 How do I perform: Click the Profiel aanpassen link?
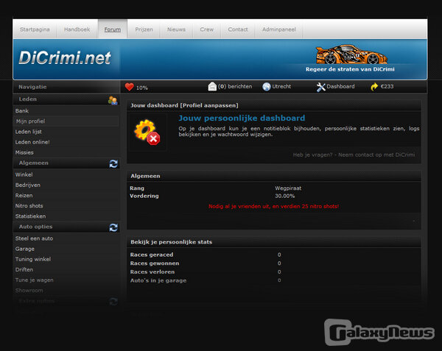point(209,105)
